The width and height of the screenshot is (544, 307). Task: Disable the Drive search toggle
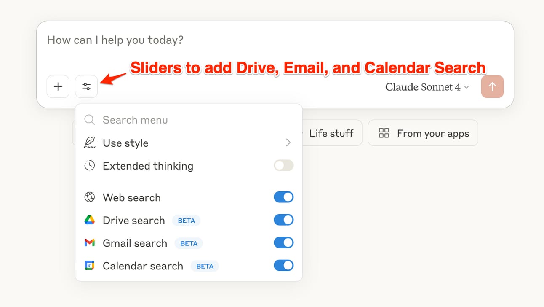[284, 220]
